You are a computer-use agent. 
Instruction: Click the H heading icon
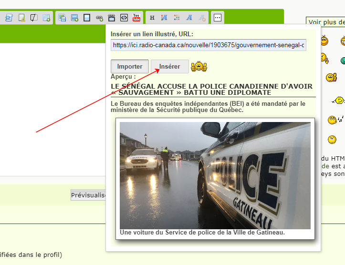pyautogui.click(x=152, y=18)
